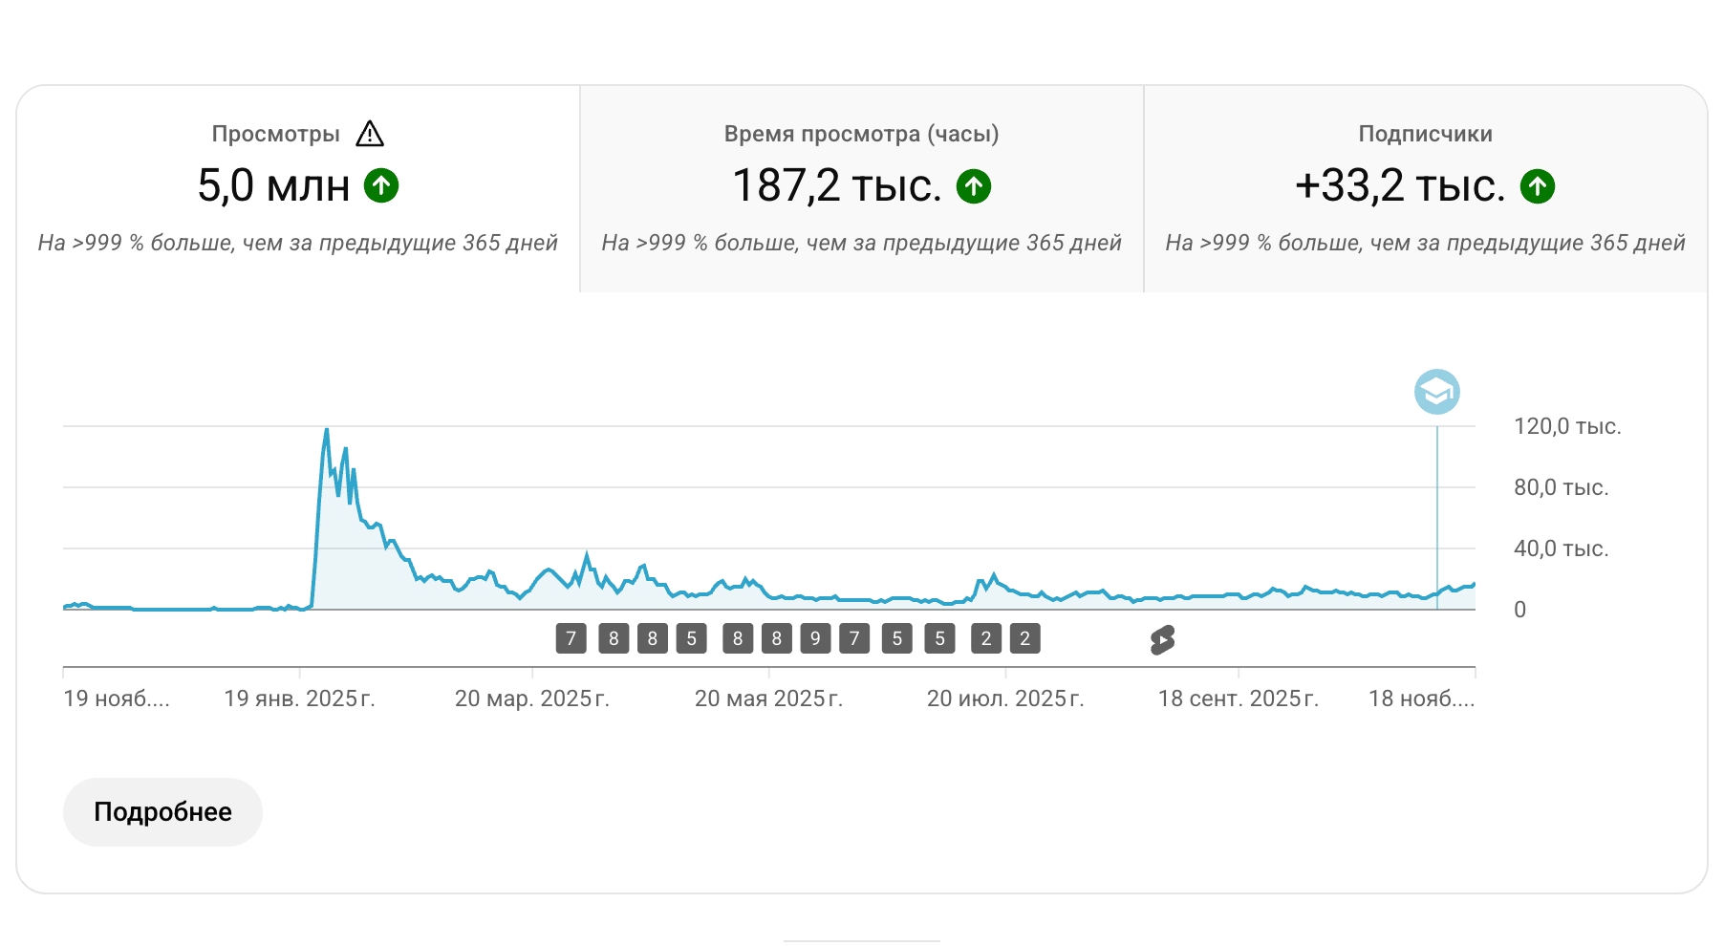Click green up arrow beside +33,2 тыс.
The width and height of the screenshot is (1724, 946).
click(1538, 185)
